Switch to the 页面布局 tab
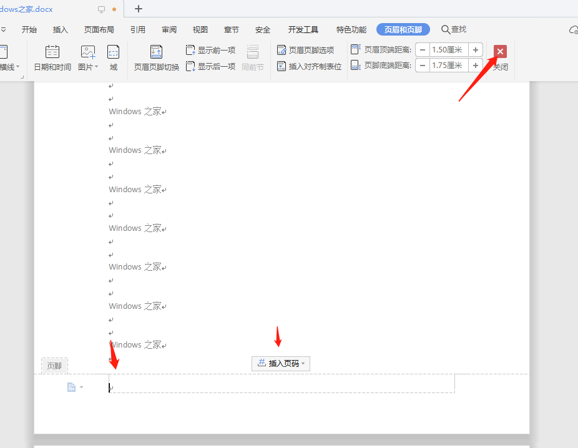 (99, 29)
